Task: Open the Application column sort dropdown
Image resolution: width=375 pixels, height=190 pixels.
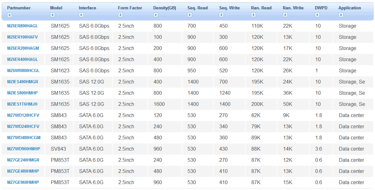Action: (341, 15)
